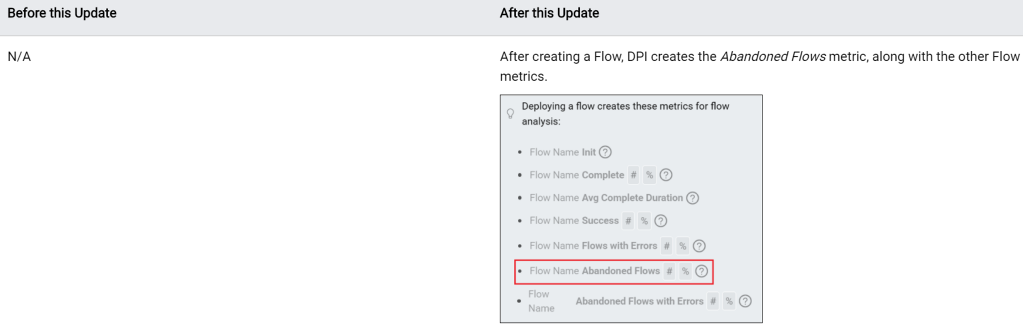This screenshot has height=335, width=1023.
Task: Select % badge in highlighted Abandoned Flows row
Action: click(x=685, y=271)
